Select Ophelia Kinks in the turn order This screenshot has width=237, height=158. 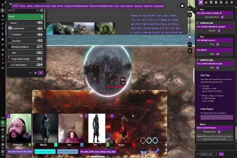pyautogui.click(x=26, y=28)
